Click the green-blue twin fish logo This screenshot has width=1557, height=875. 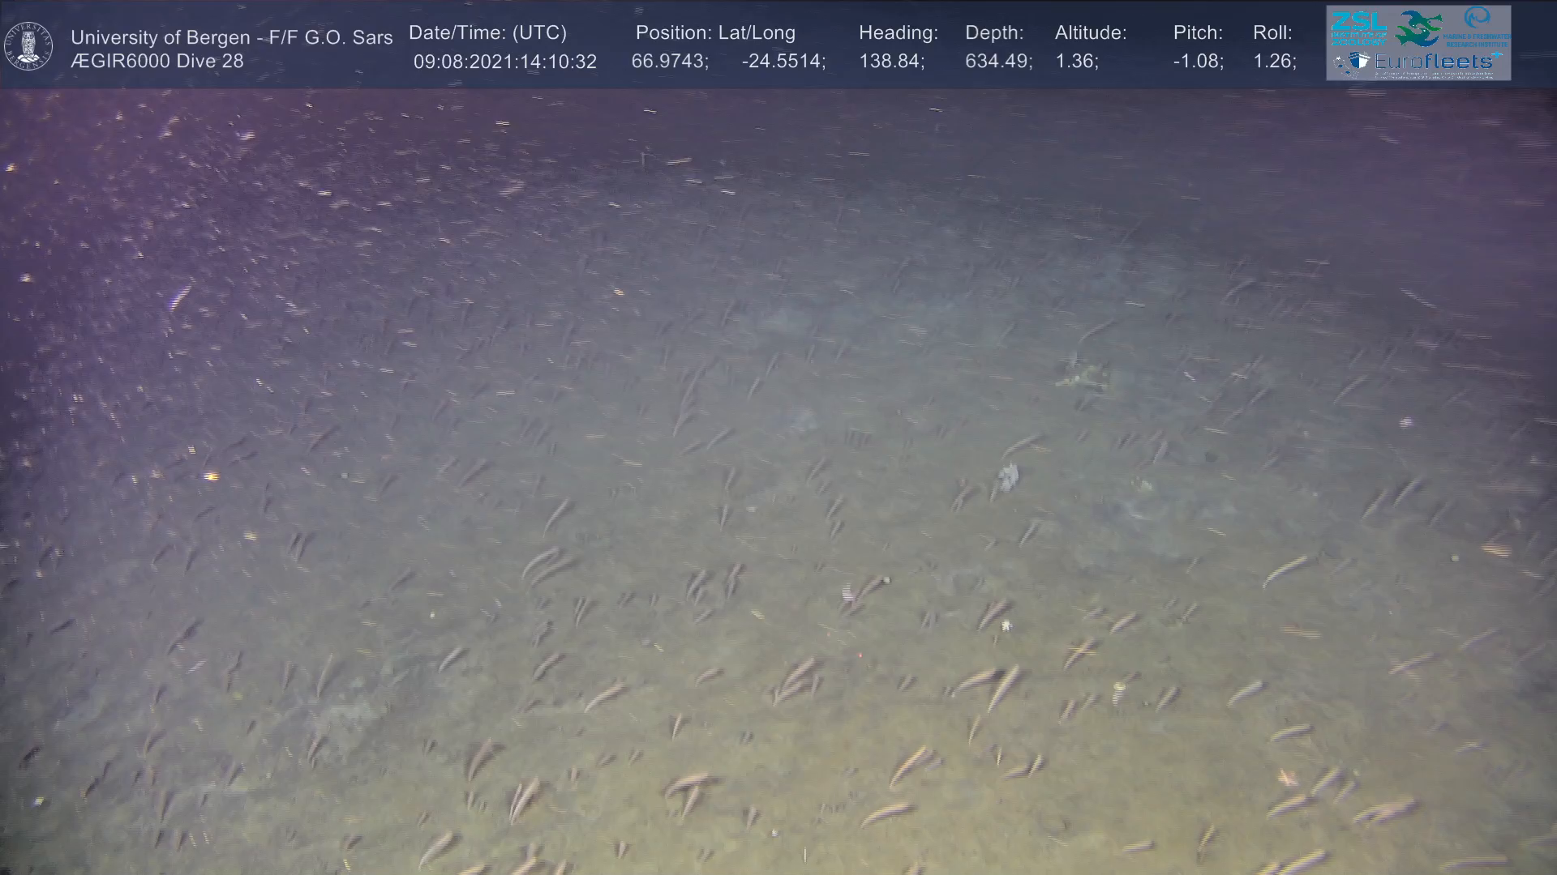coord(1418,28)
